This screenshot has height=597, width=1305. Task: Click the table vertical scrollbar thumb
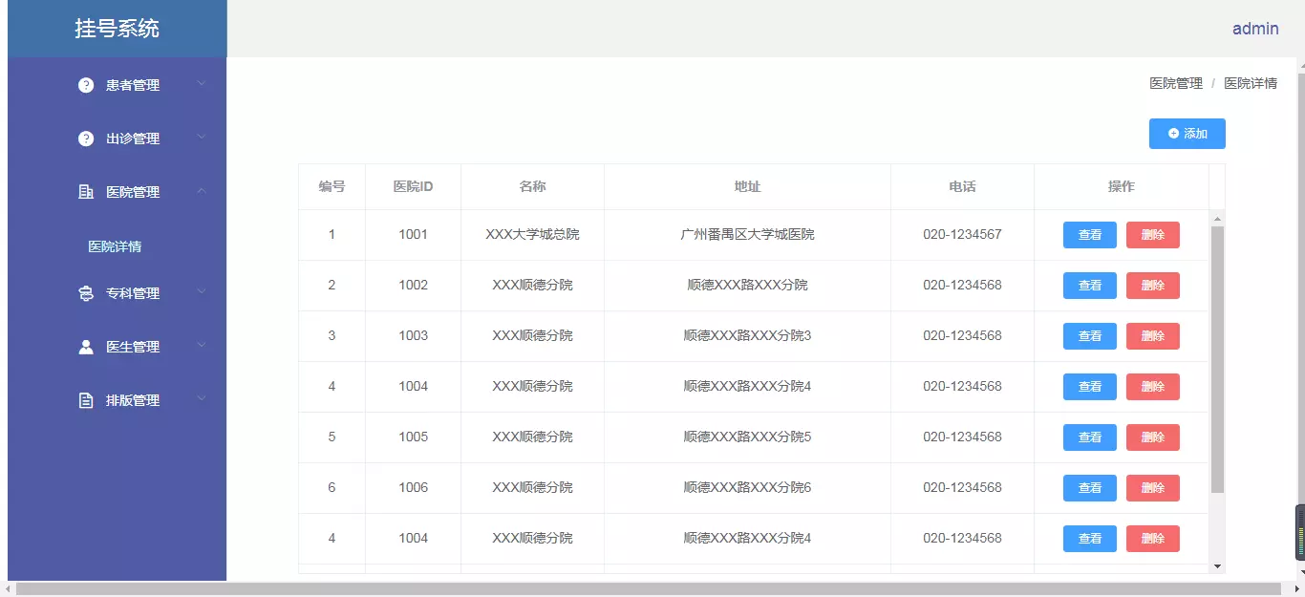[1217, 359]
